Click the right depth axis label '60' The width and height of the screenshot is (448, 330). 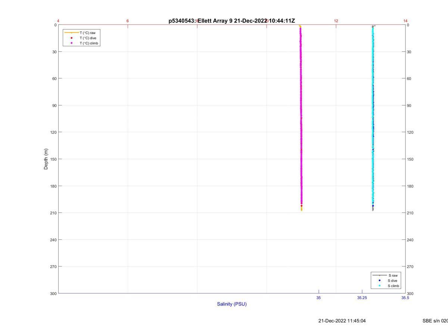click(x=409, y=79)
